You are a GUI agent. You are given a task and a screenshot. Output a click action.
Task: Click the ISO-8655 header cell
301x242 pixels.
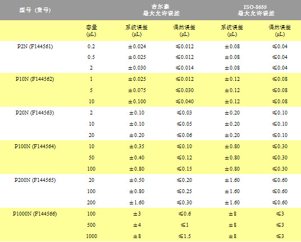click(256, 10)
